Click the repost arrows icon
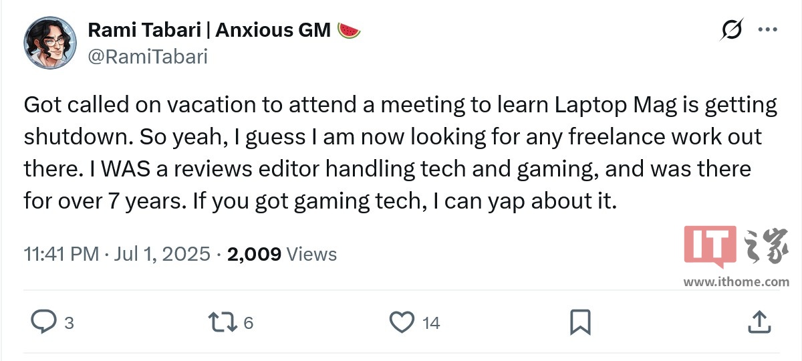 pyautogui.click(x=223, y=322)
